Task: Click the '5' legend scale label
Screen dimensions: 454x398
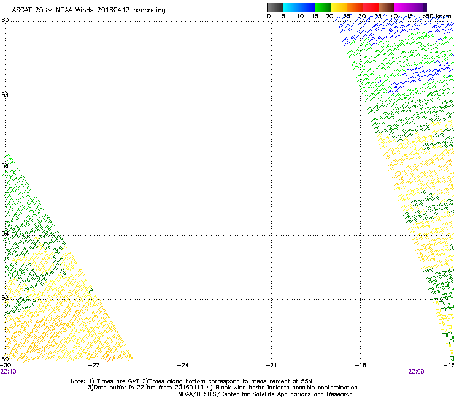Action: [x=283, y=17]
